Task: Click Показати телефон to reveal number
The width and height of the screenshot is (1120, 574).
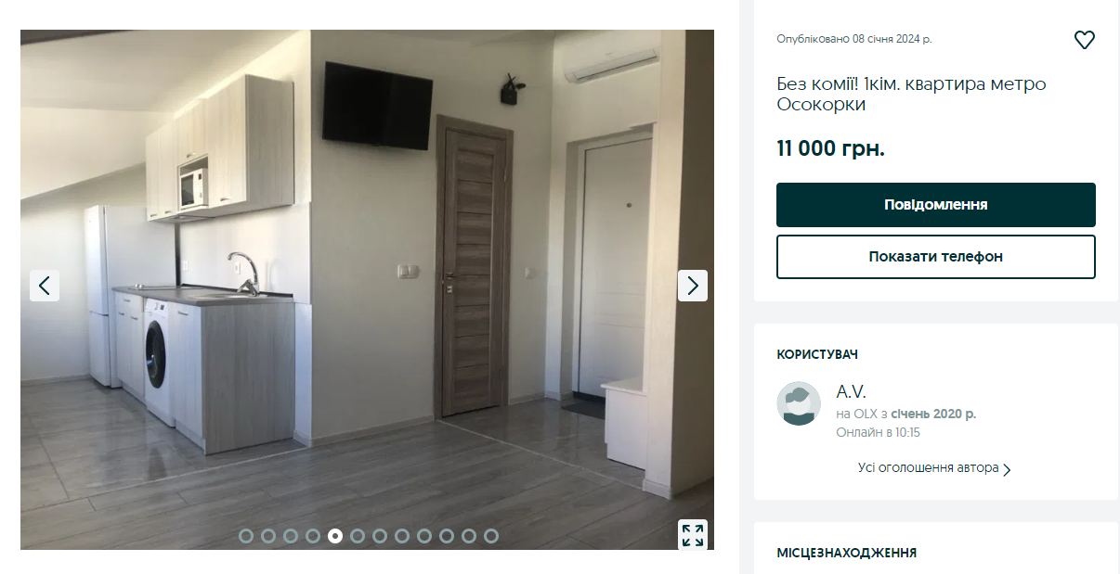Action: (936, 257)
